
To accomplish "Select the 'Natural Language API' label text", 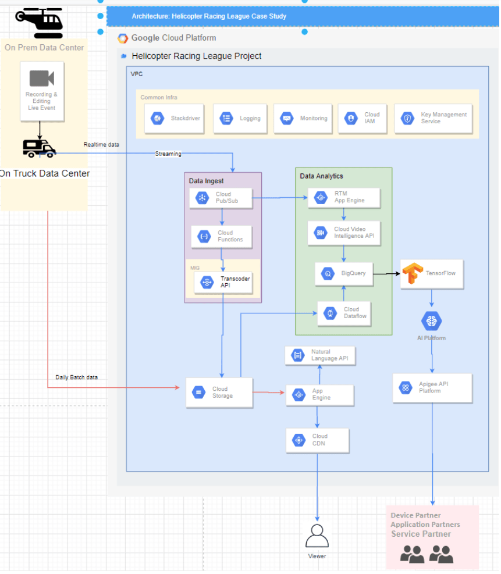I will [x=330, y=355].
